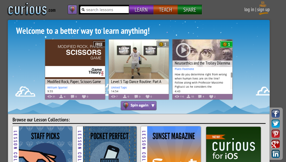This screenshot has height=162, width=286.
Task: Like the Neuroethics lesson with heart icon
Action: click(211, 96)
